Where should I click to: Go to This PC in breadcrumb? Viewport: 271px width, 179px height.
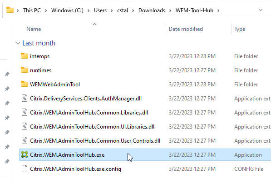click(32, 10)
